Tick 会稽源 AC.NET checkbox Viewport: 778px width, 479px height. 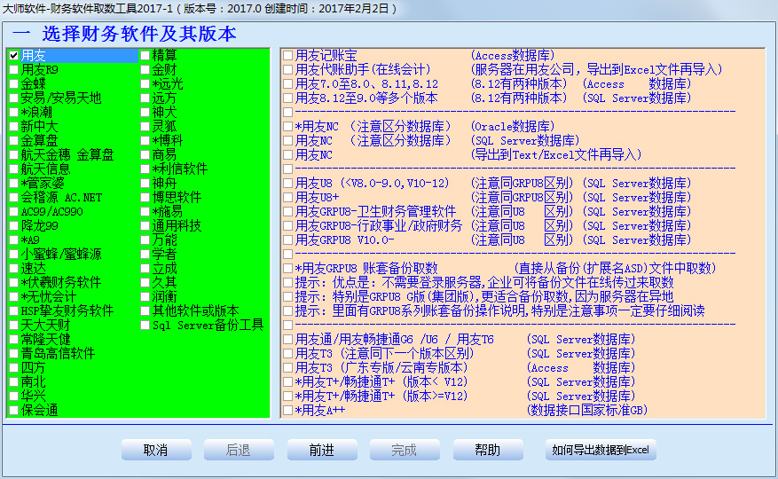[14, 198]
